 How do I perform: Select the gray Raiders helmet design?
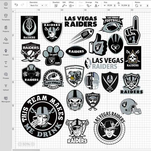click(x=131, y=106)
